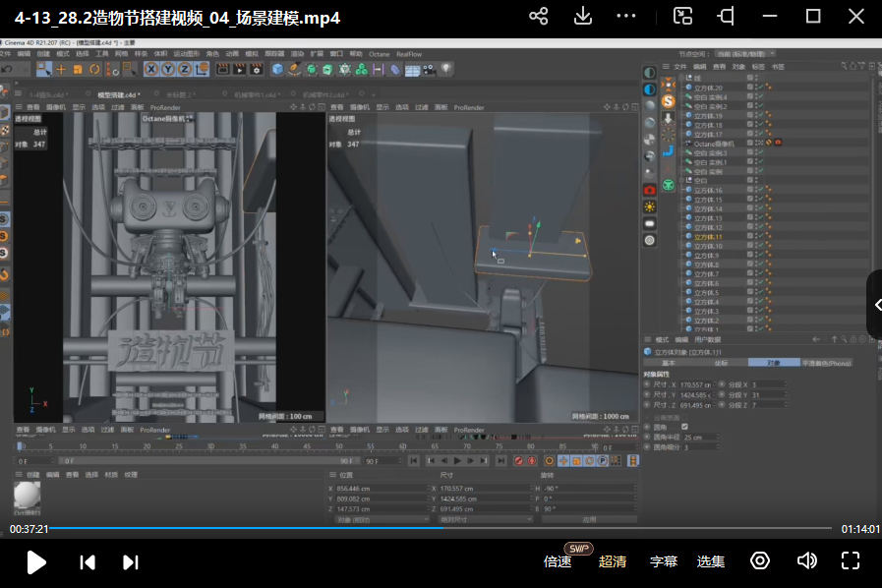
Task: Open the 选集 episode list
Action: pyautogui.click(x=711, y=561)
